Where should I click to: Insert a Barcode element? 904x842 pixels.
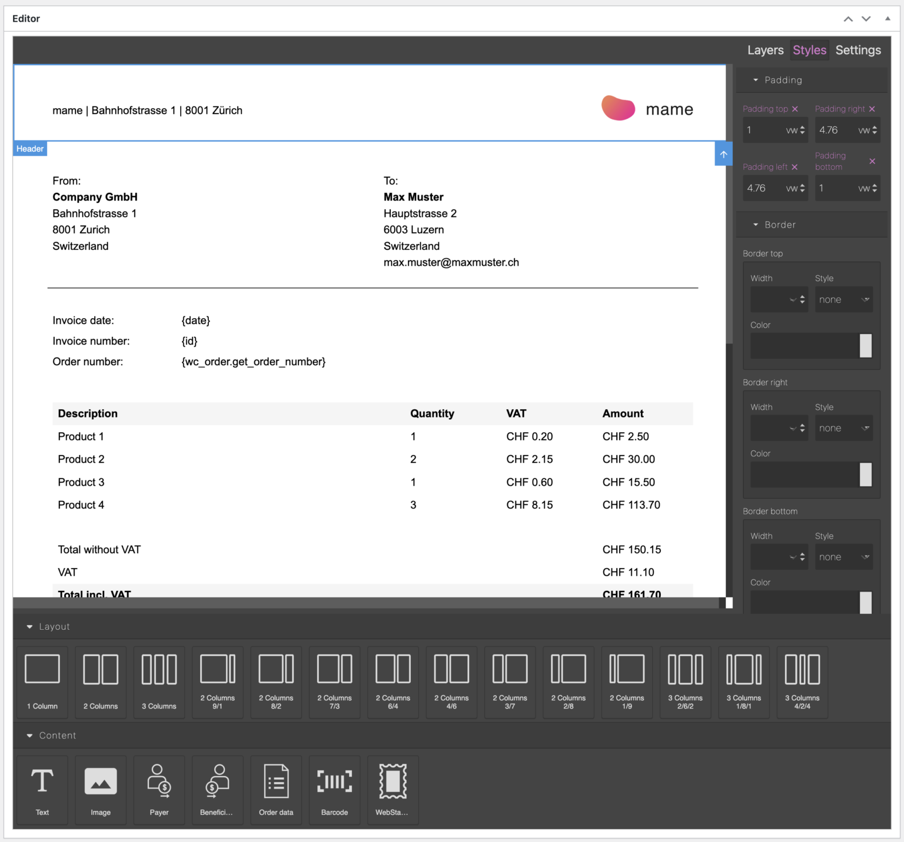[334, 790]
